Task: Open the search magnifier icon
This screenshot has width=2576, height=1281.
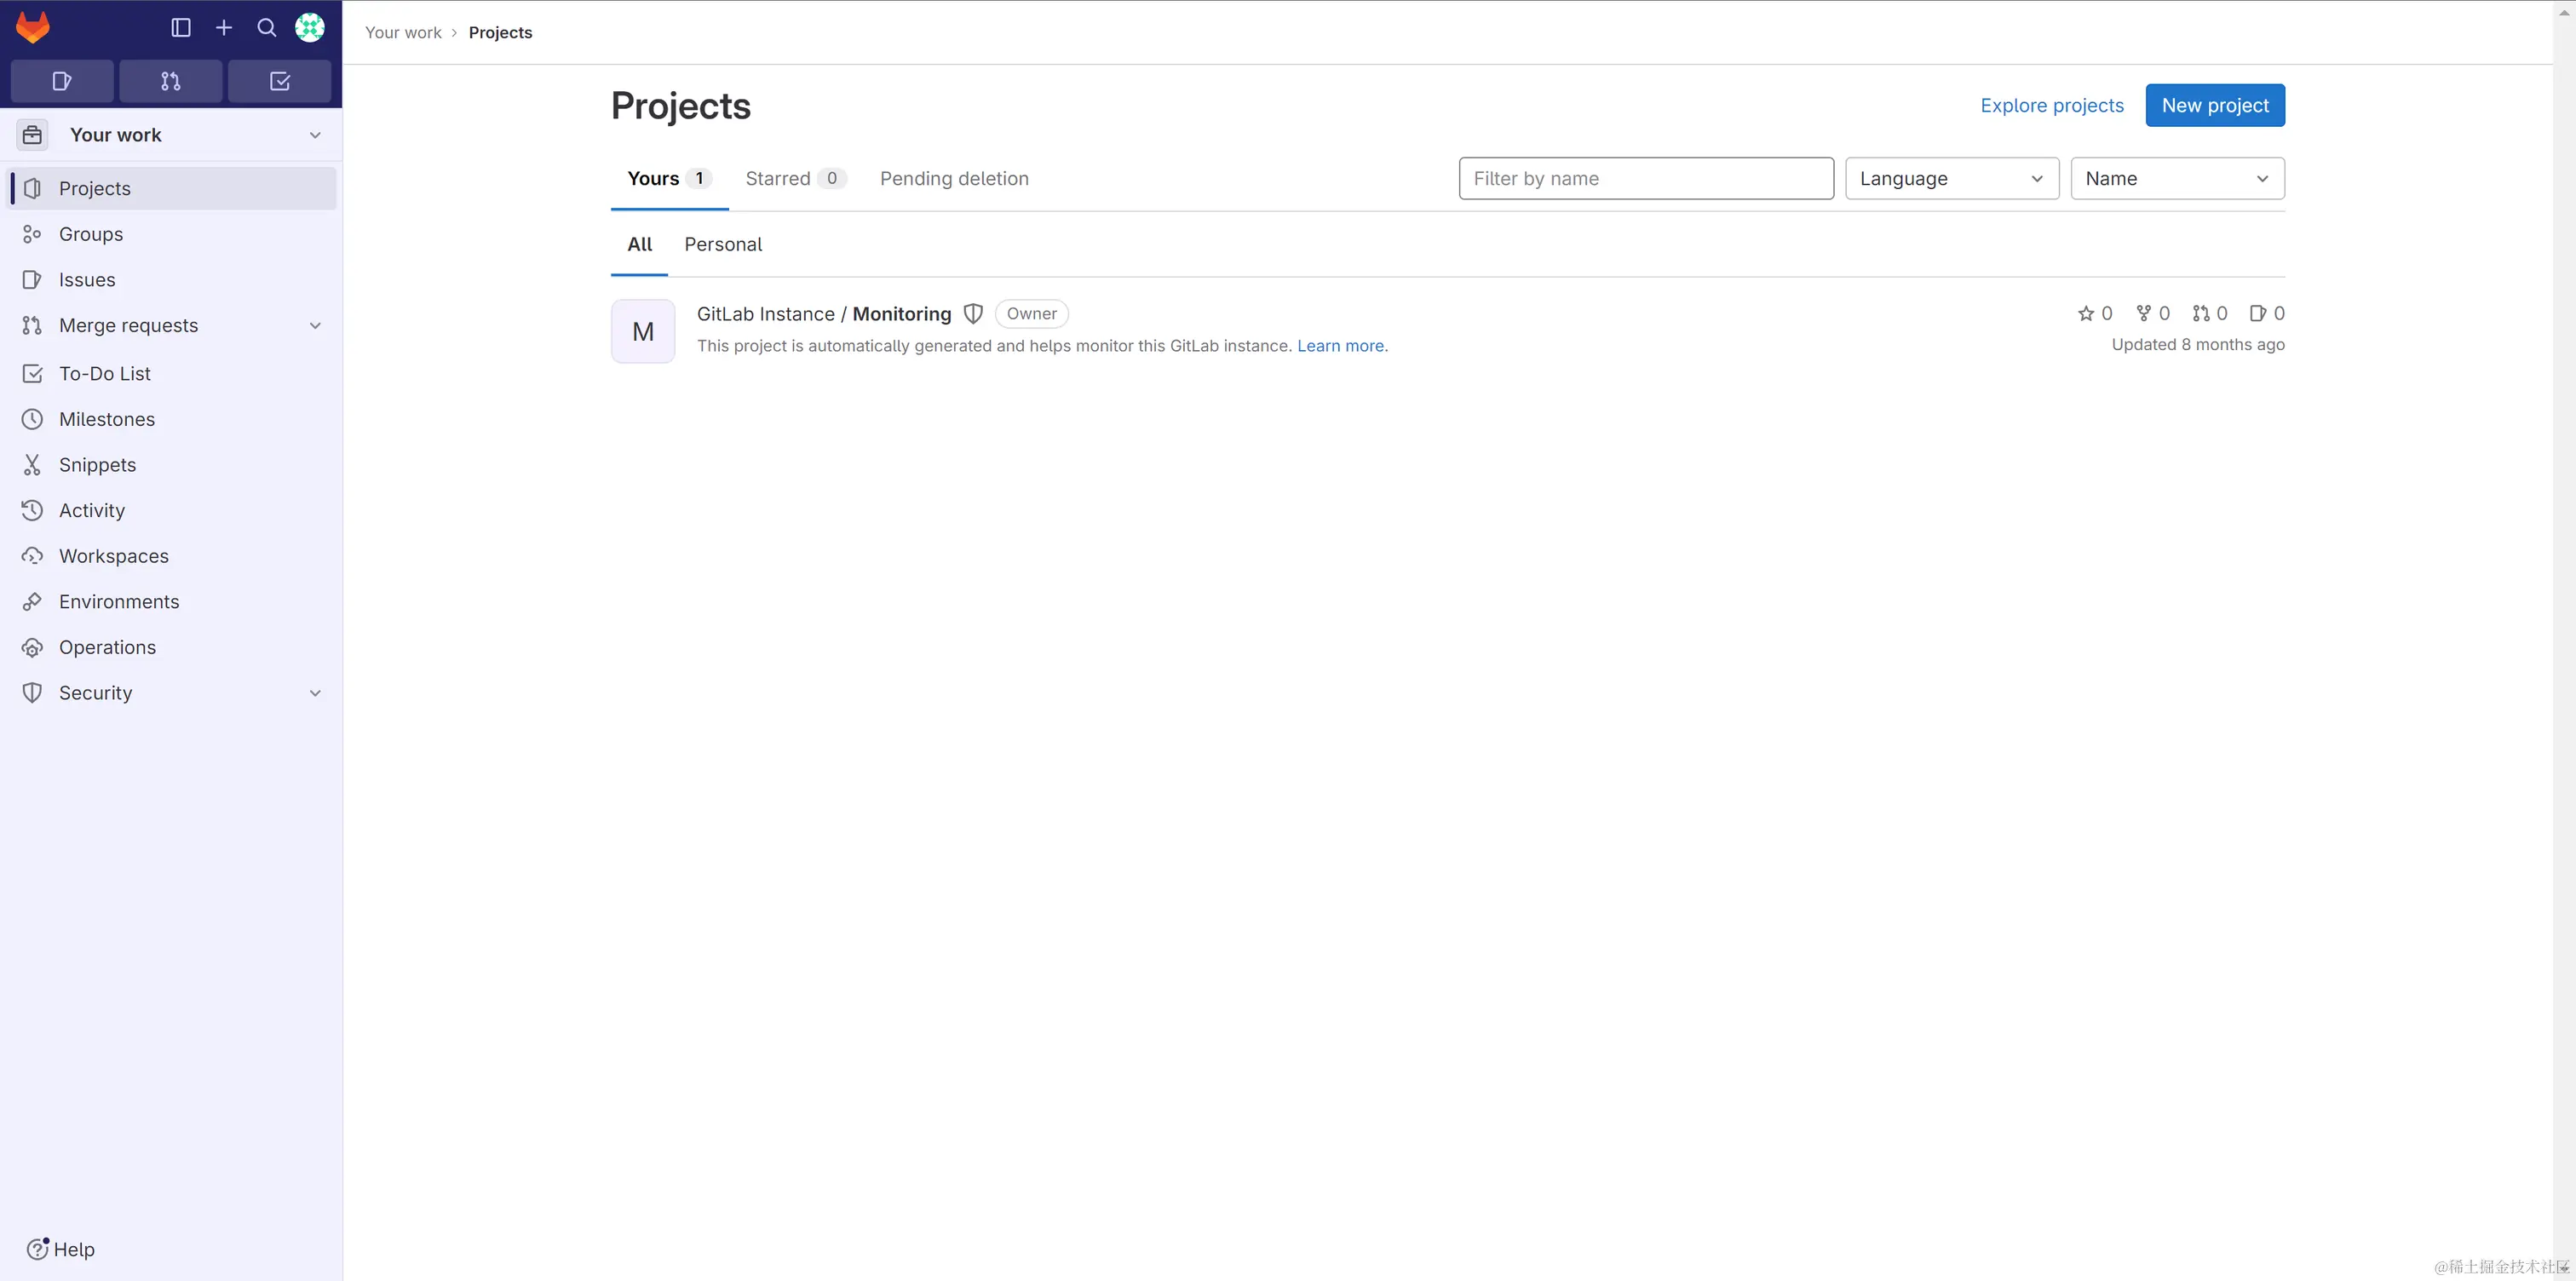Action: click(267, 28)
